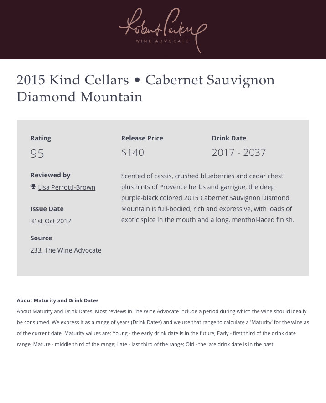Click the About Maturity and Drink Dates heading
The width and height of the screenshot is (326, 403).
57,300
